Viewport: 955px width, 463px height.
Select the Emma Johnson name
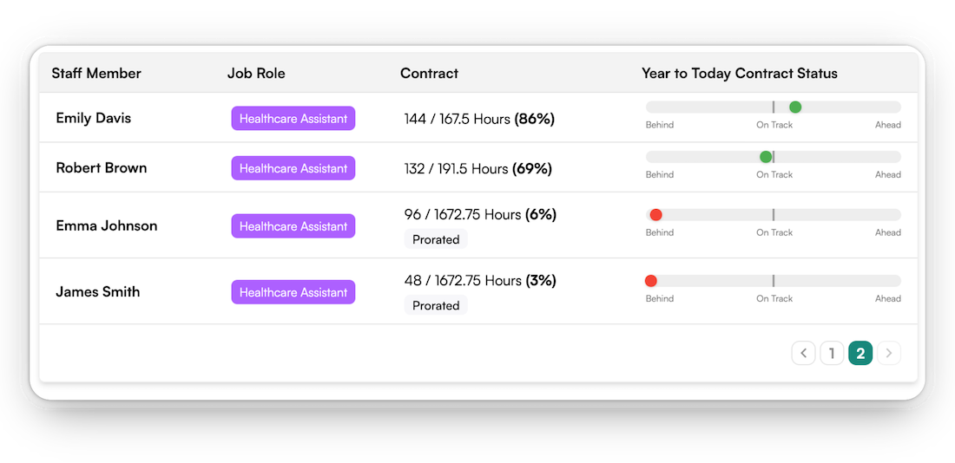point(107,225)
